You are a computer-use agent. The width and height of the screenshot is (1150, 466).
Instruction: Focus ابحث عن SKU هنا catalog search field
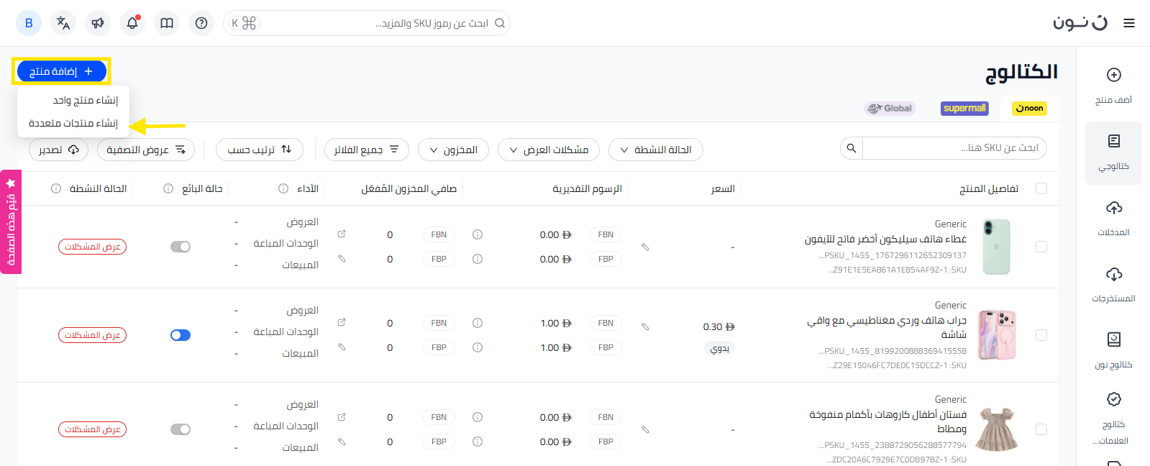[954, 148]
